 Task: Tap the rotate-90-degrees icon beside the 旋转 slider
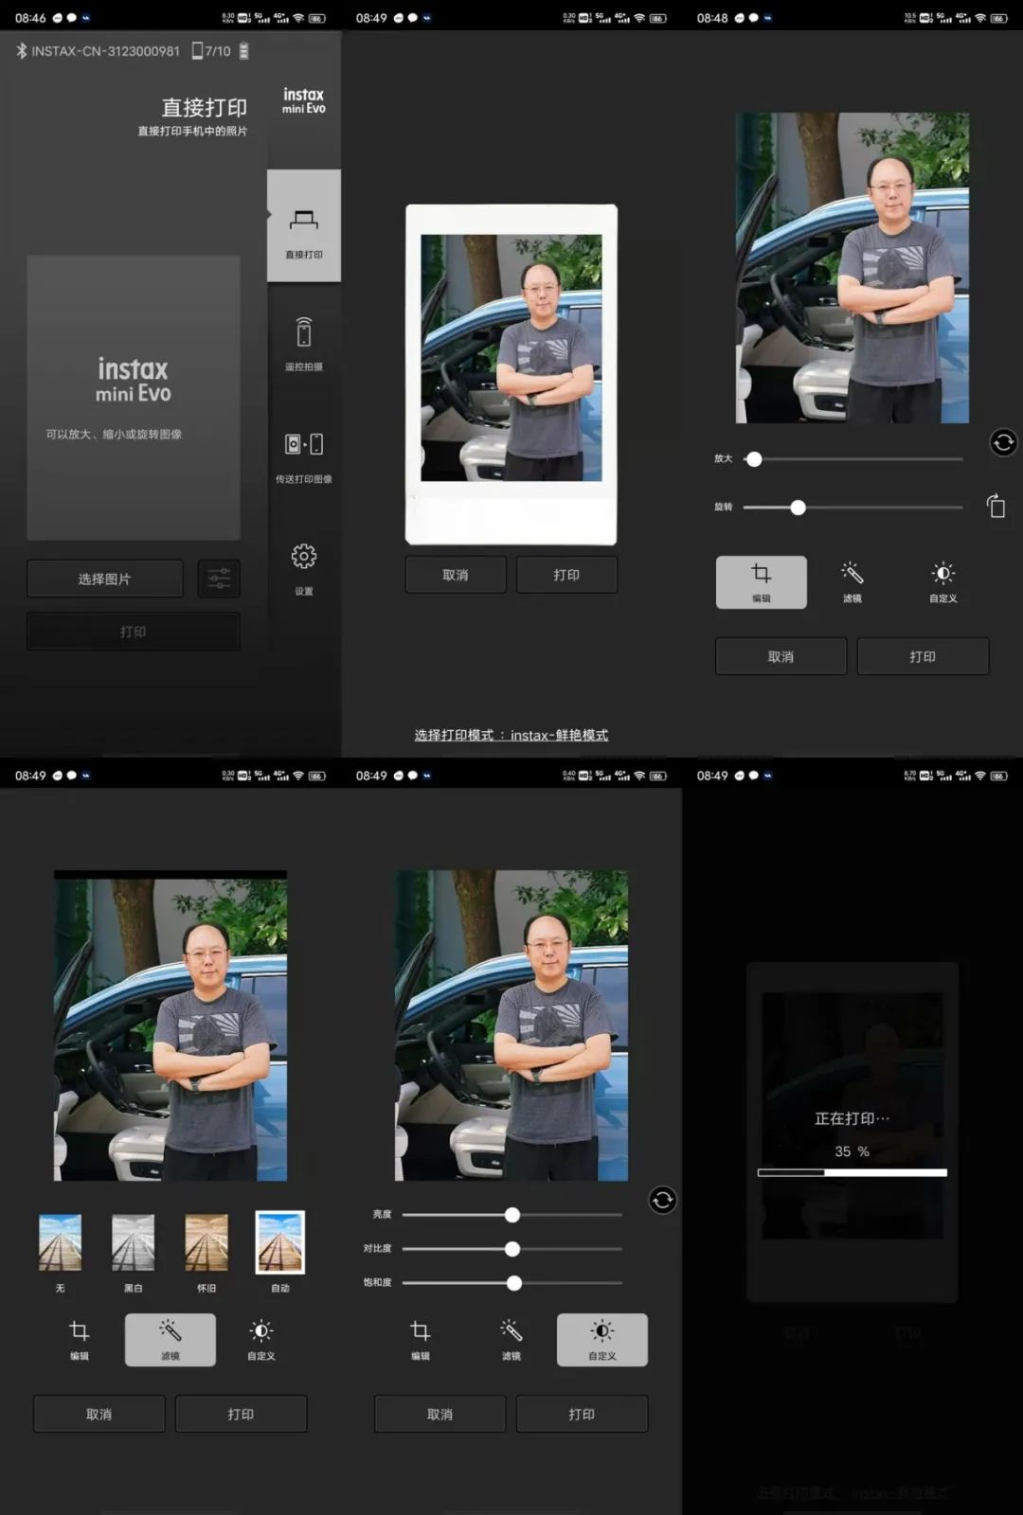(996, 506)
